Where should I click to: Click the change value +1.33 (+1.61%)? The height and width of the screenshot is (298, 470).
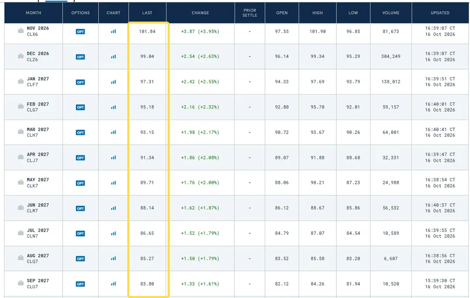tap(200, 284)
